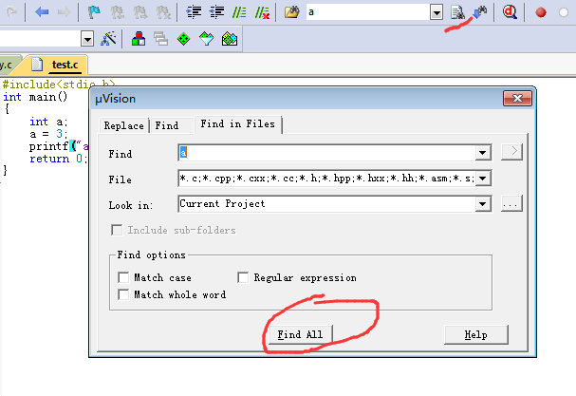Viewport: 576px width, 396px height.
Task: Click the Redo arrow icon
Action: [x=11, y=12]
